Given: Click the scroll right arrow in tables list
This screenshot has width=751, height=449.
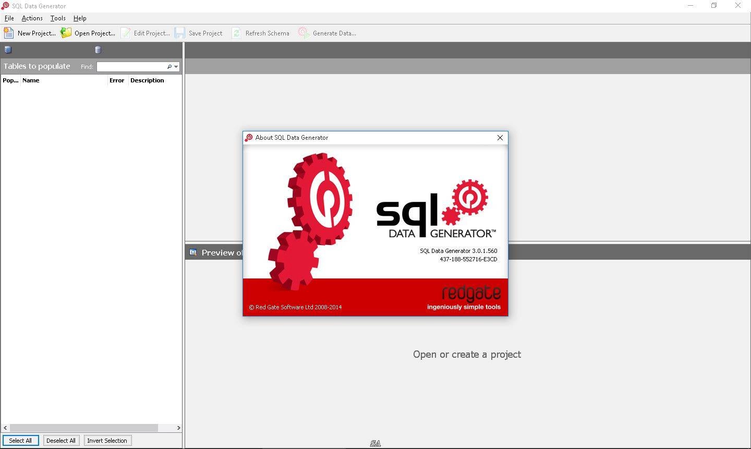Looking at the screenshot, I should 178,428.
